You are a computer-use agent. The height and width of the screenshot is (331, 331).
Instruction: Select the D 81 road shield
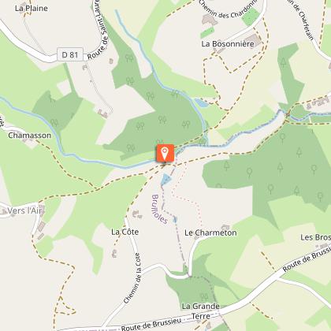(x=70, y=54)
